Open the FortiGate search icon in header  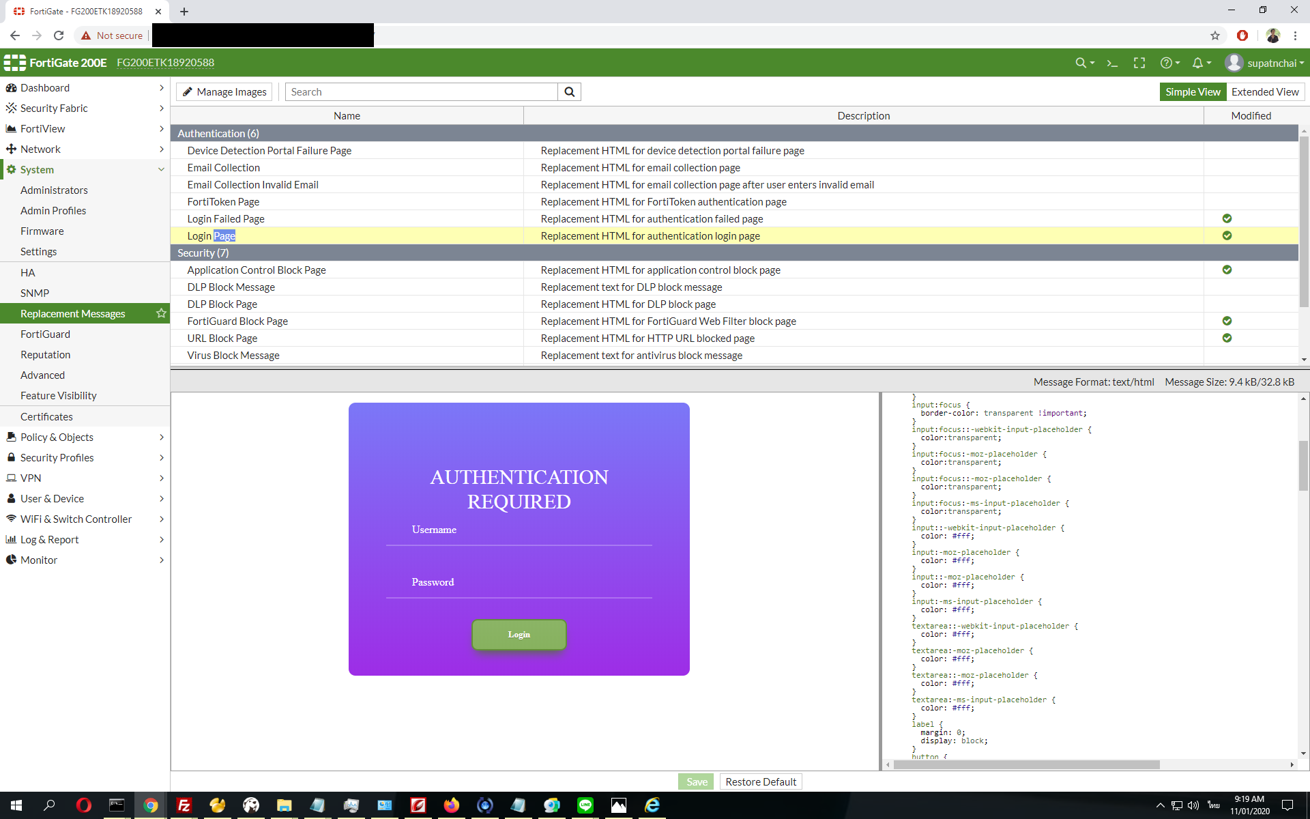(1083, 63)
